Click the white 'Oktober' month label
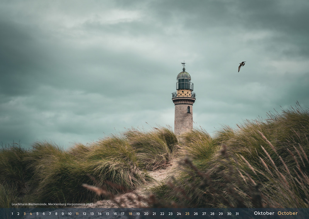309x219 pixels. [x=264, y=213]
